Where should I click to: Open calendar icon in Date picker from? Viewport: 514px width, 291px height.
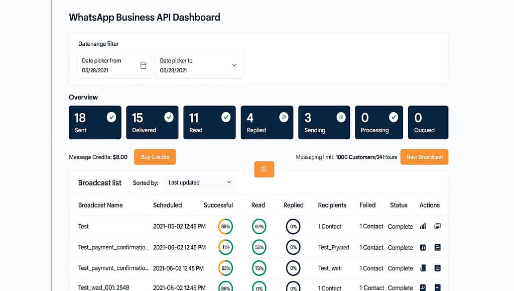pos(143,66)
